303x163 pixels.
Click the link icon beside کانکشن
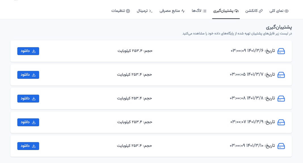pyautogui.click(x=261, y=11)
